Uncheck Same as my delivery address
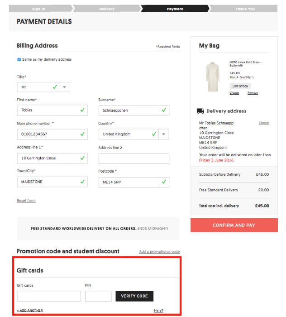Image resolution: width=286 pixels, height=317 pixels. pos(19,59)
